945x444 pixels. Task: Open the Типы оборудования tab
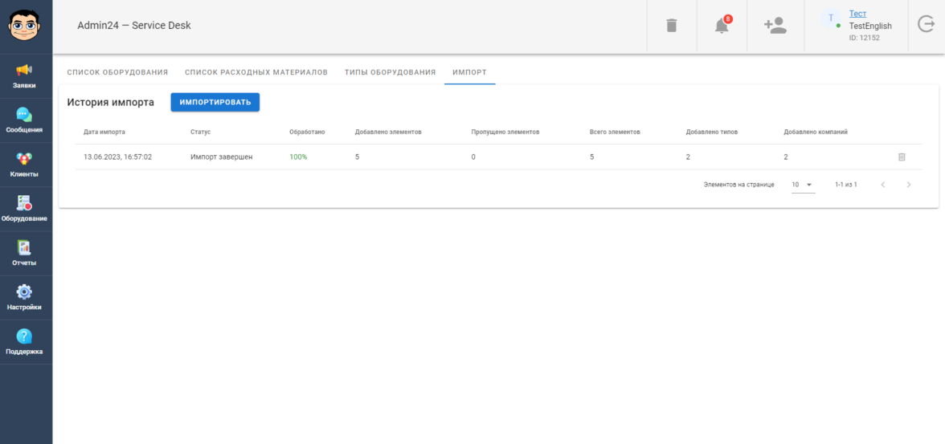click(x=390, y=72)
